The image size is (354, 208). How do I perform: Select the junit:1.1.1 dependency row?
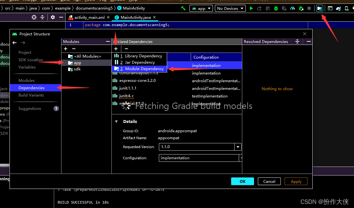pos(177,88)
